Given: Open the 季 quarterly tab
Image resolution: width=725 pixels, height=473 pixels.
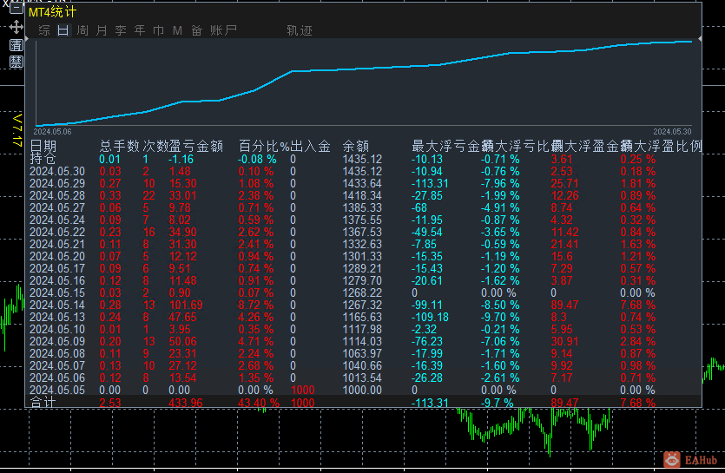Looking at the screenshot, I should click(x=121, y=30).
